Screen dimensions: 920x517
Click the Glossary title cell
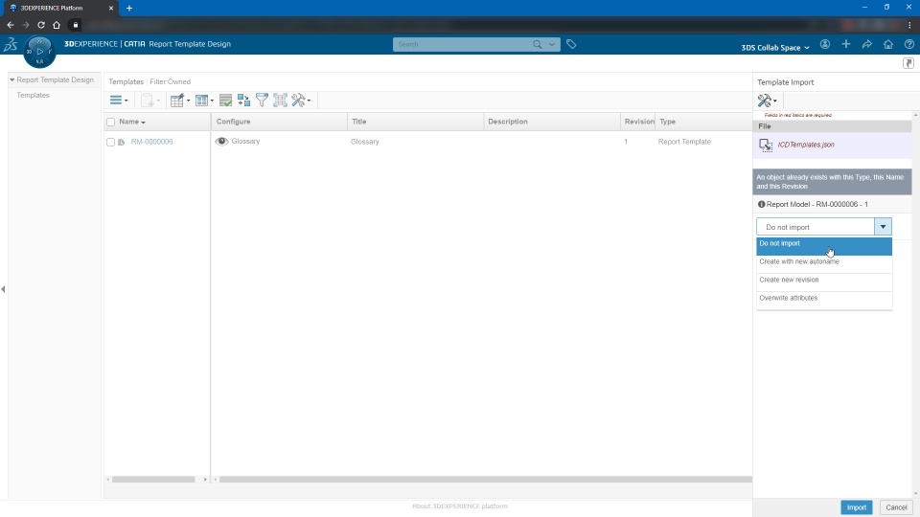(365, 142)
